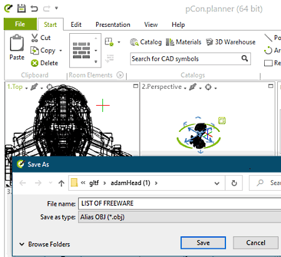Screen dimensions: 281x257
Task: Click the gltf folder breadcrumb
Action: (94, 183)
